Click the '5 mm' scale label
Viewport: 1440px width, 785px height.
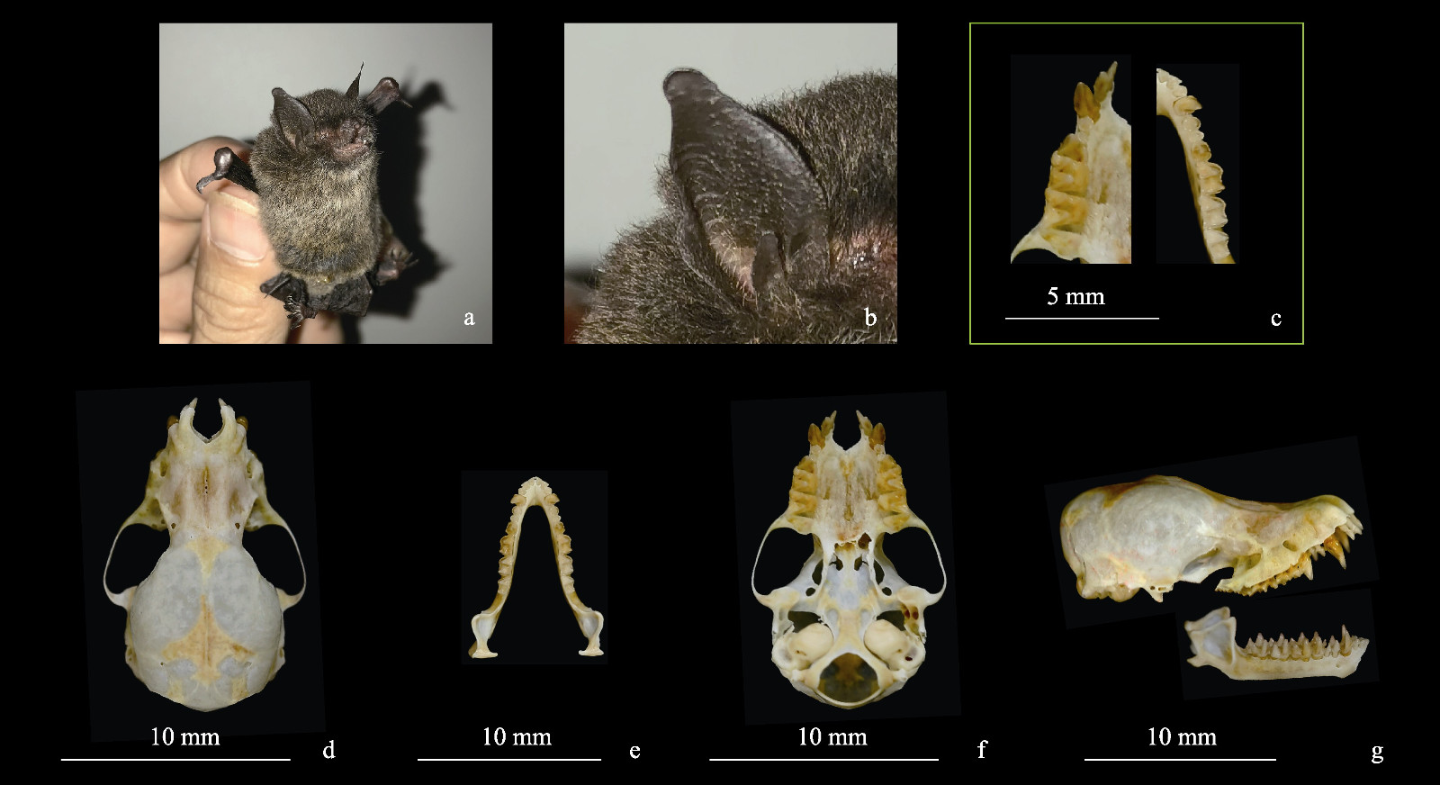coord(1075,296)
